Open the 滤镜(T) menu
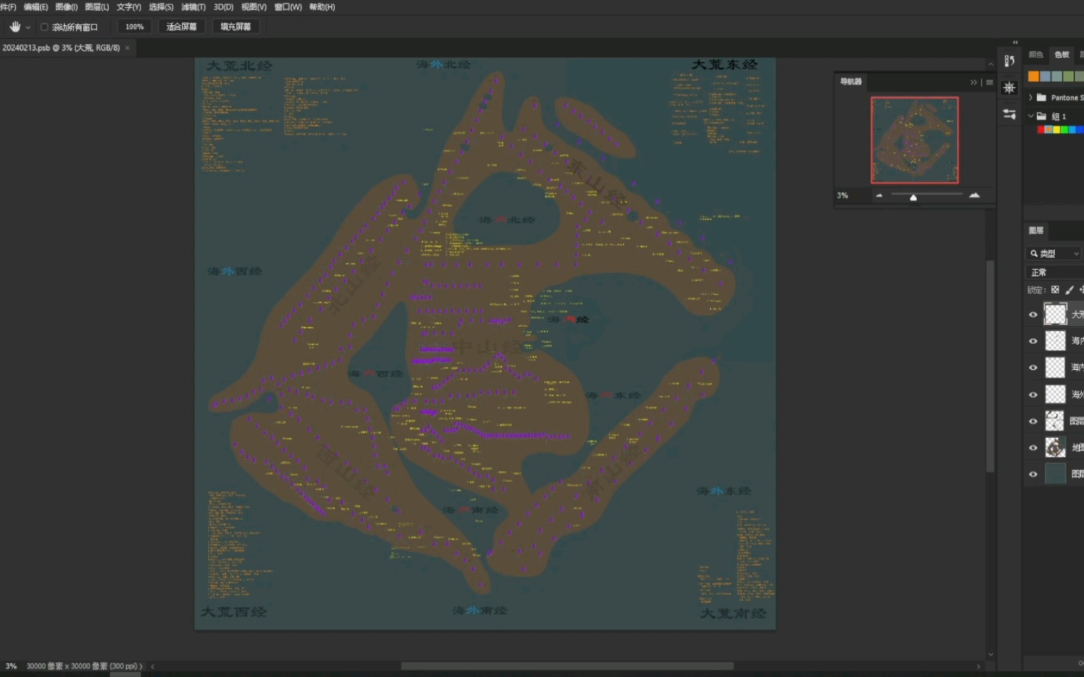This screenshot has width=1084, height=677. (x=193, y=7)
